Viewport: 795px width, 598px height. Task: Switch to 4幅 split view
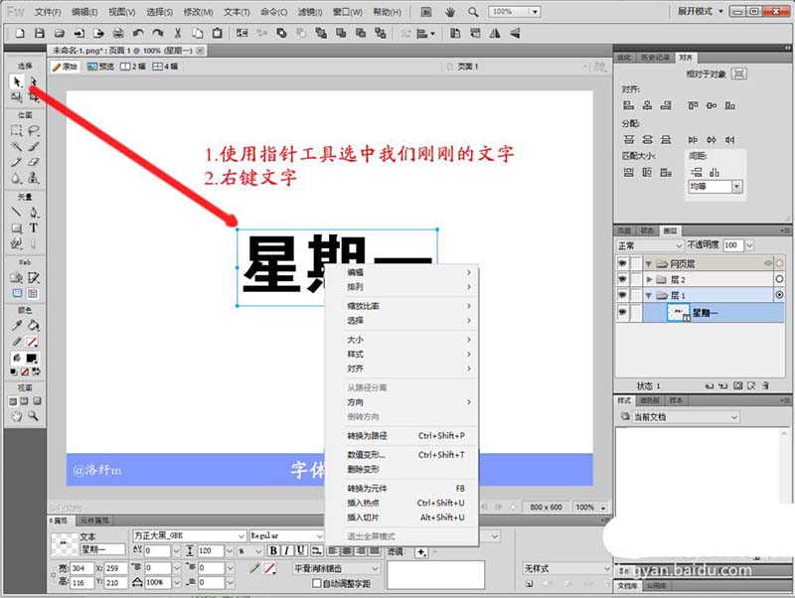pyautogui.click(x=165, y=67)
